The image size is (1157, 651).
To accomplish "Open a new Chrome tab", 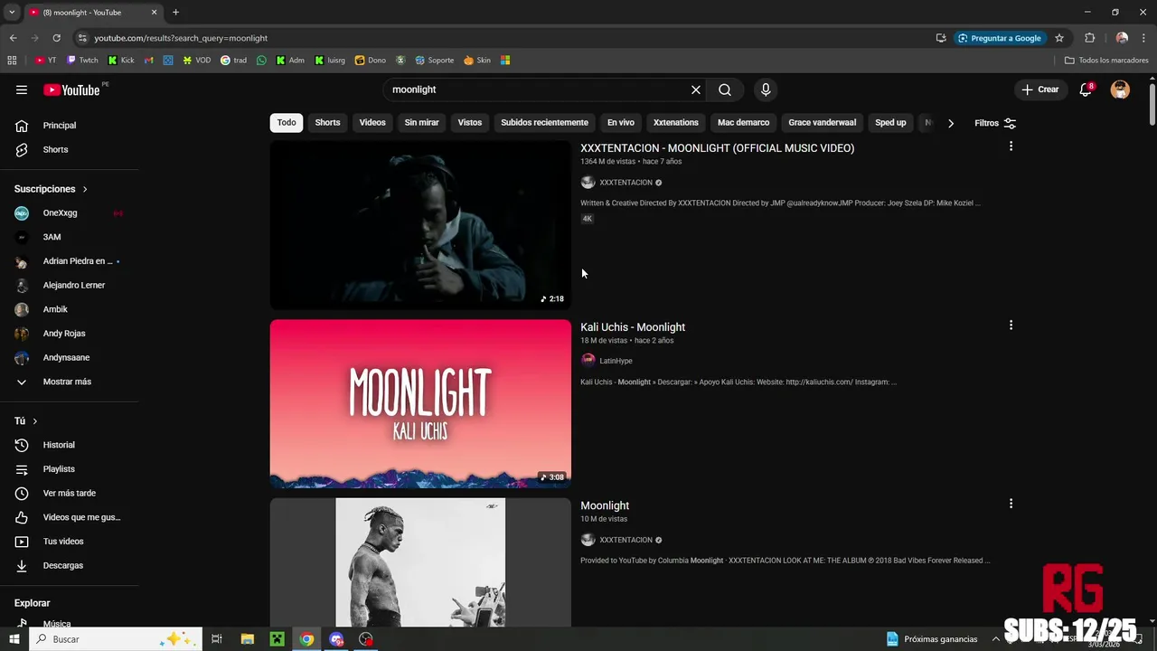I will [x=175, y=13].
